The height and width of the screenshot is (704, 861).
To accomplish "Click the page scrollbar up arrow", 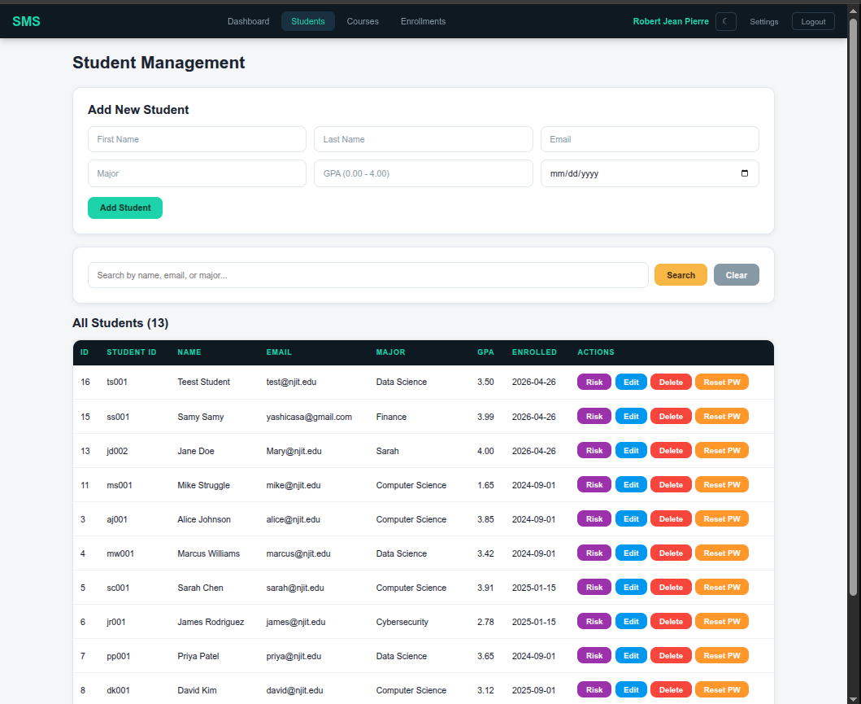I will [x=854, y=11].
